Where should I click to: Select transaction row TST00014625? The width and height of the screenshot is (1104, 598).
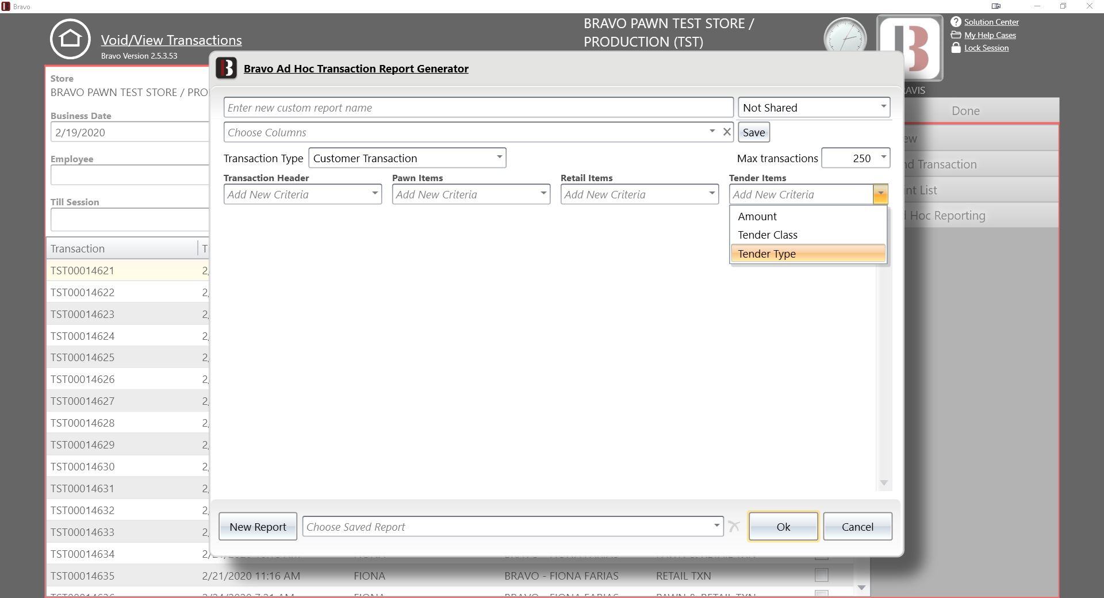pyautogui.click(x=128, y=357)
